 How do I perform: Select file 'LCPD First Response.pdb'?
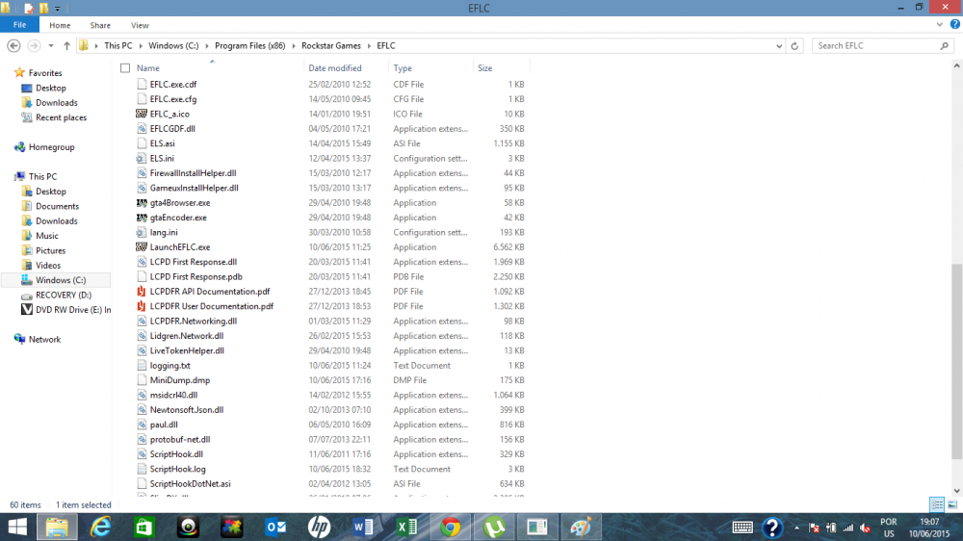point(195,277)
